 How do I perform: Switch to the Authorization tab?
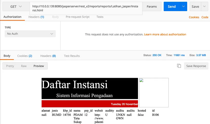point(12,17)
